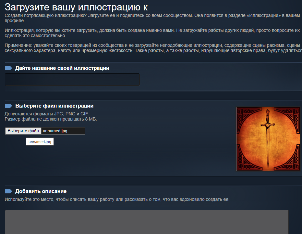Click the page heading «Загрузите вашу иллюстрацию к»
The height and width of the screenshot is (234, 302).
pos(74,7)
